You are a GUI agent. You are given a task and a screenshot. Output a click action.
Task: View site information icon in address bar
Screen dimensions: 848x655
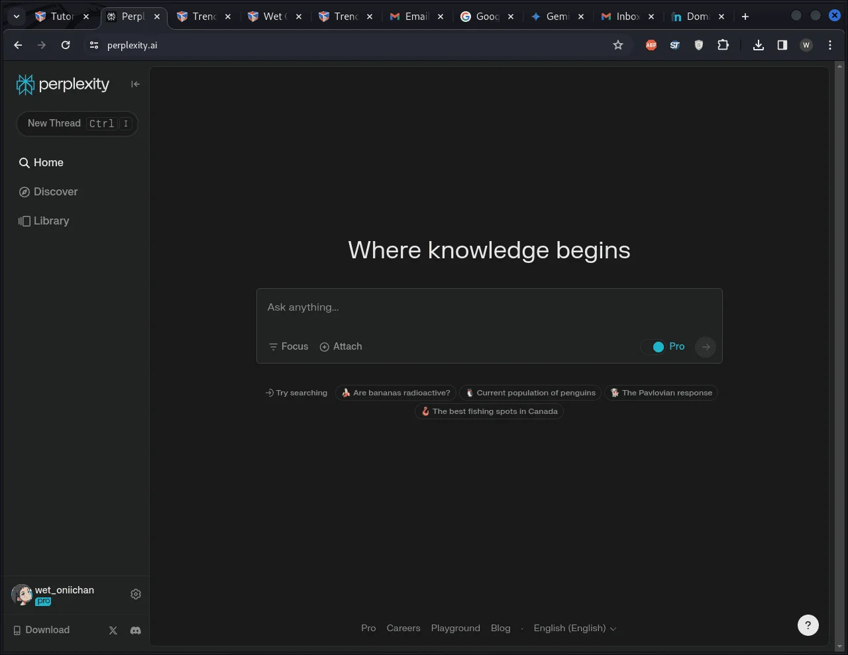click(x=94, y=45)
